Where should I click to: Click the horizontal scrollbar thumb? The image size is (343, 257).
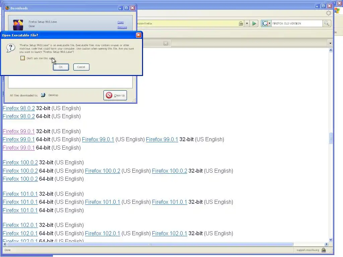[x=150, y=244]
